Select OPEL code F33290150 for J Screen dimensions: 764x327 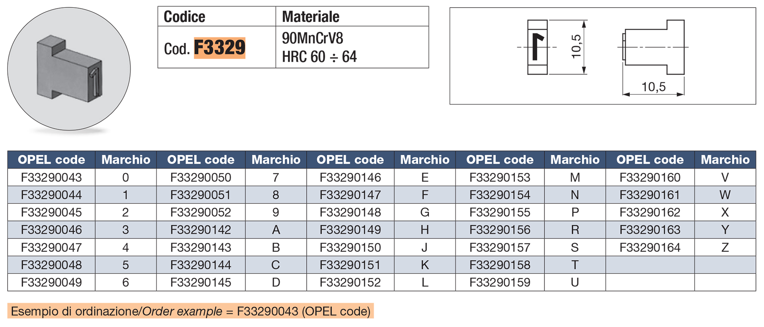[x=350, y=247]
